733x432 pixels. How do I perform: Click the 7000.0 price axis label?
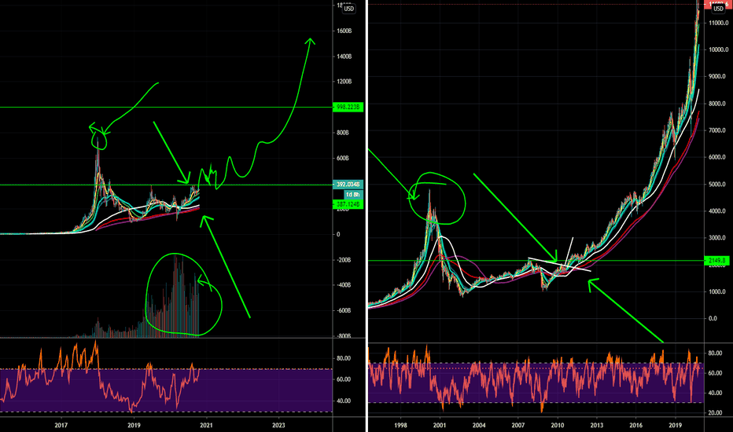pyautogui.click(x=717, y=130)
